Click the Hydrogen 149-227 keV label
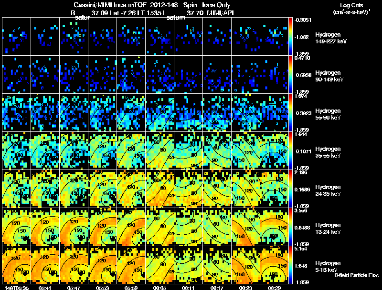The width and height of the screenshot is (382, 290). [x=331, y=38]
